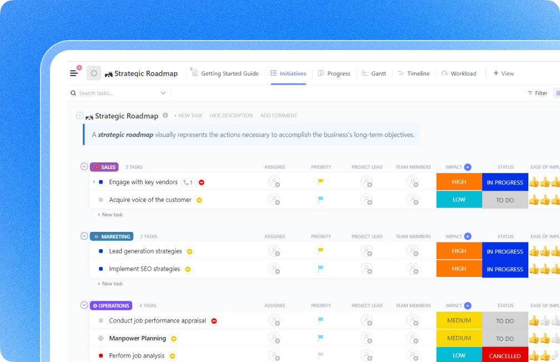560x362 pixels.
Task: Click the diamond status marker beside Manpower Planning
Action: (x=100, y=338)
